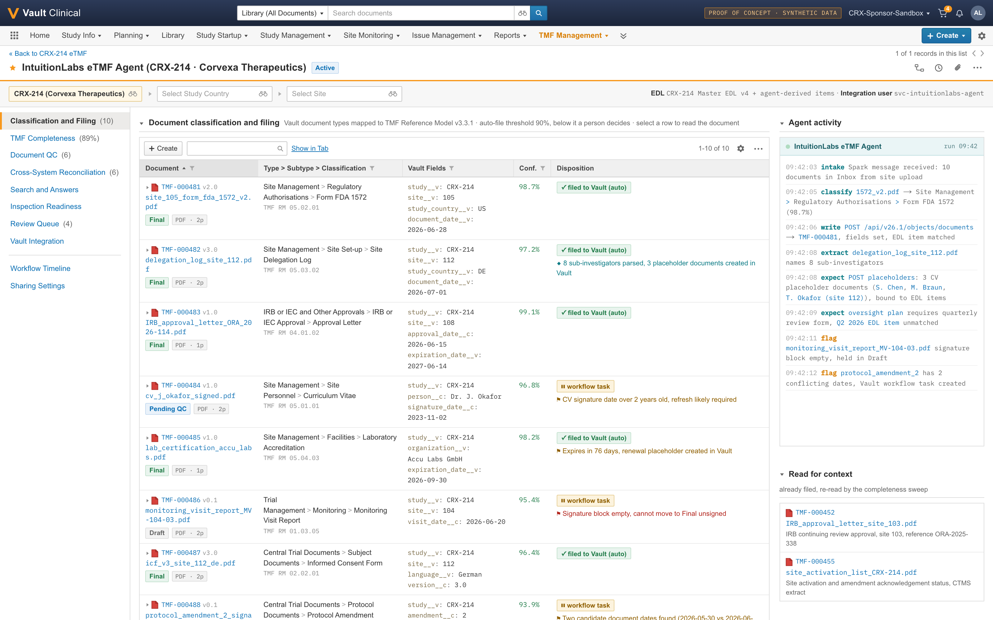Open the app launcher grid icon
This screenshot has height=620, width=993.
pyautogui.click(x=14, y=36)
